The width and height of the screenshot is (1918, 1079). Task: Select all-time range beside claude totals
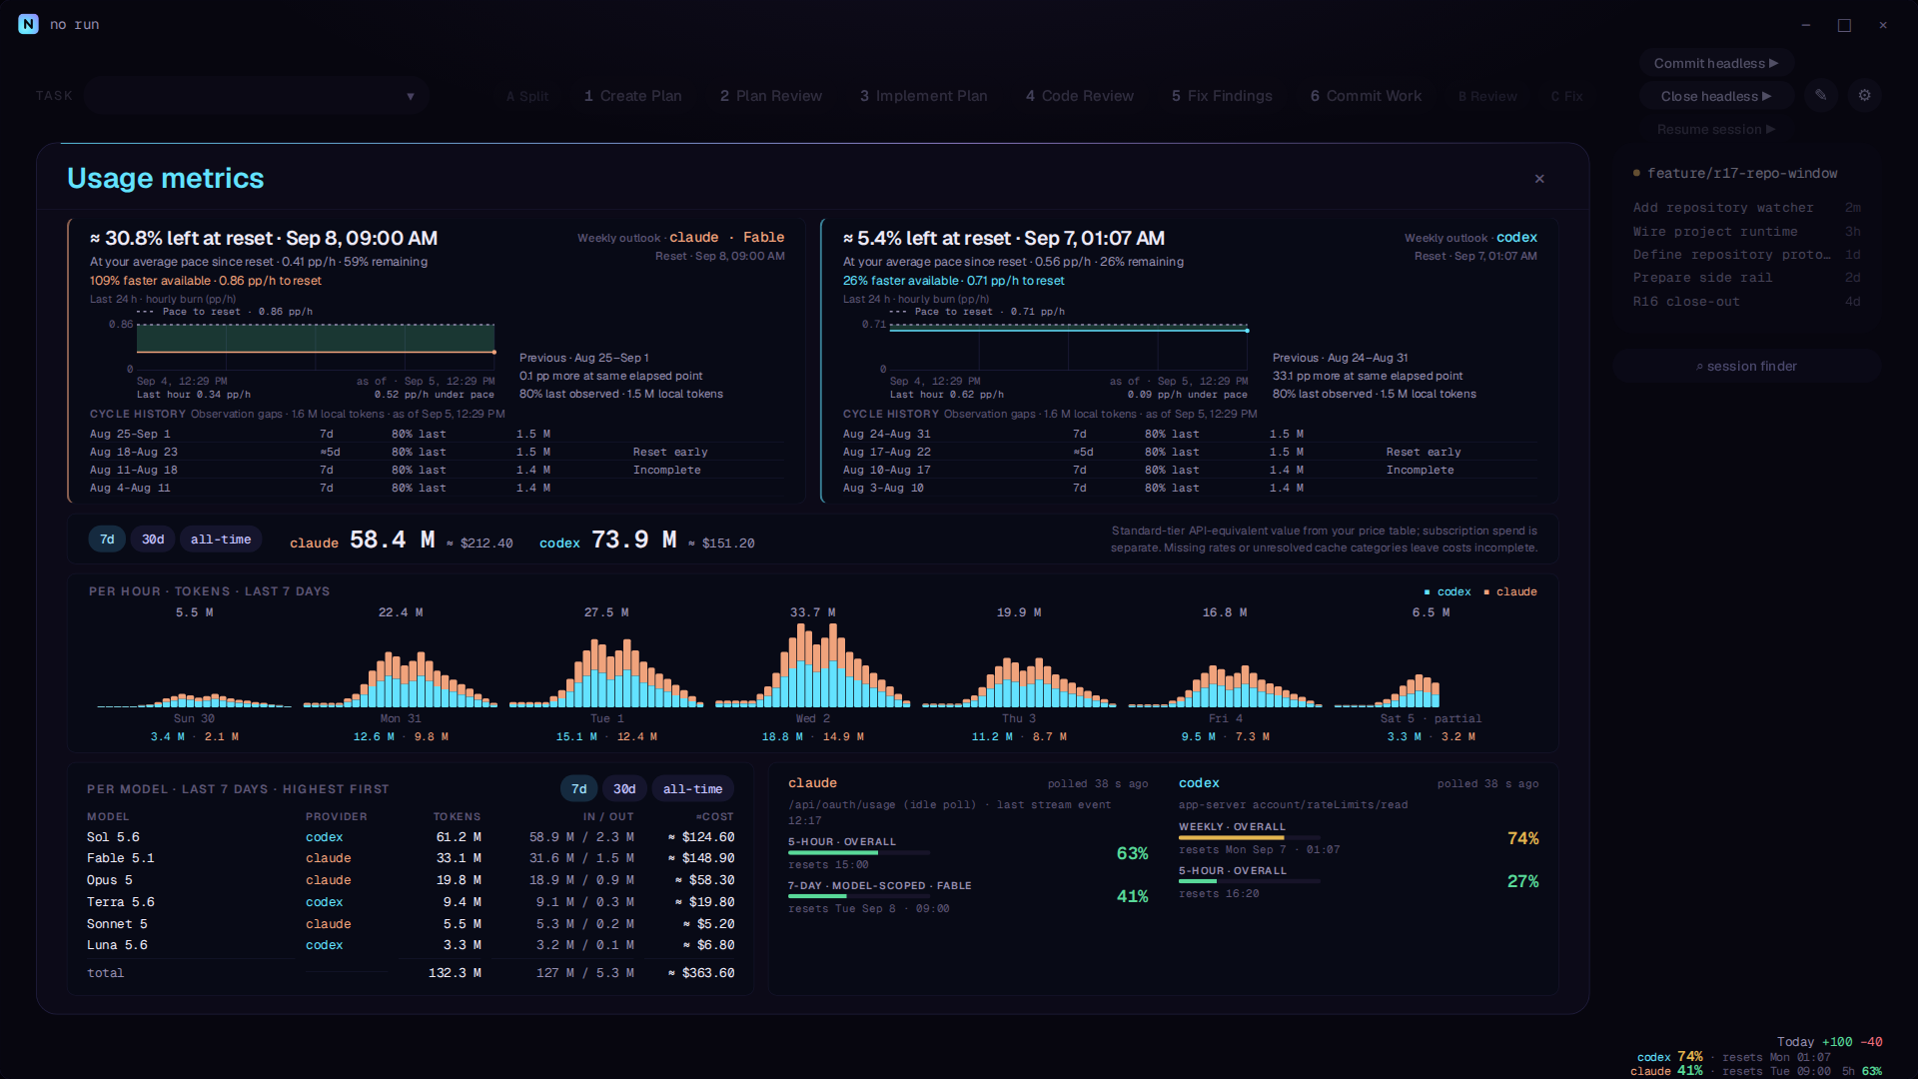[x=221, y=539]
